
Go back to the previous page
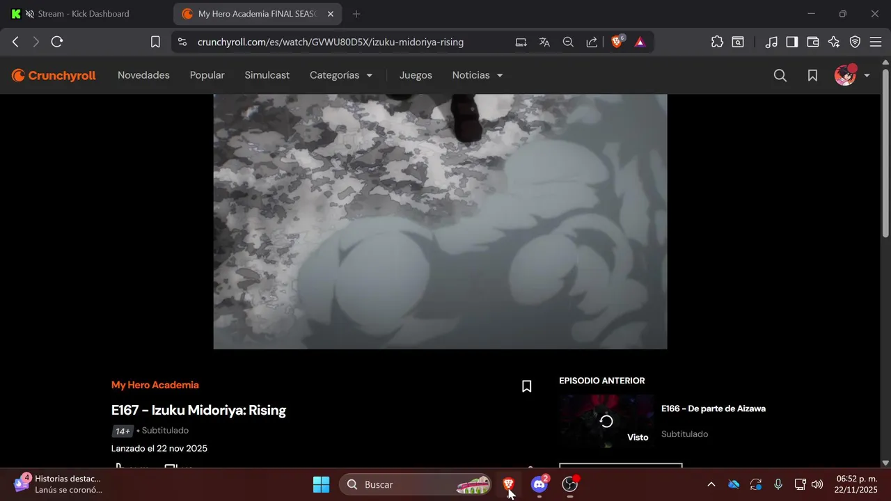tap(15, 42)
